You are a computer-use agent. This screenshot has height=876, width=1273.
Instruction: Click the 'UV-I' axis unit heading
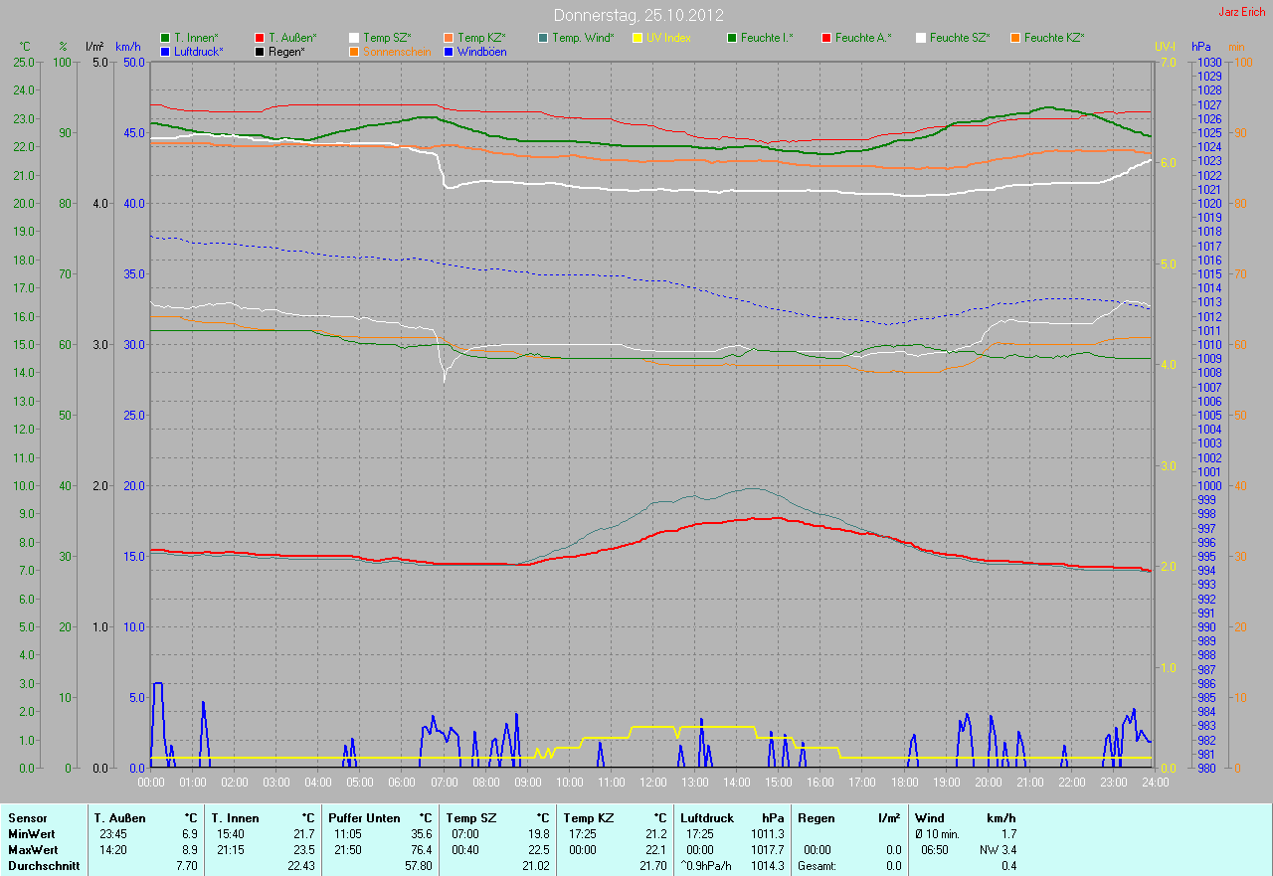(x=1165, y=47)
